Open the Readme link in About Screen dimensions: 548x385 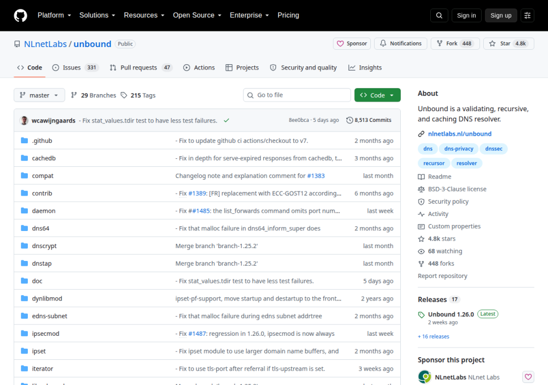pyautogui.click(x=435, y=177)
